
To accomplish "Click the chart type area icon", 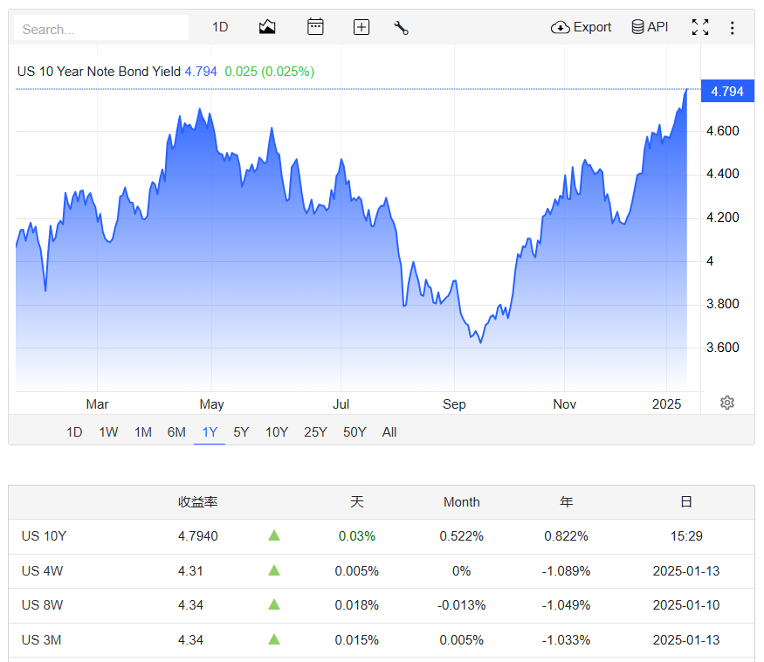I will [267, 27].
